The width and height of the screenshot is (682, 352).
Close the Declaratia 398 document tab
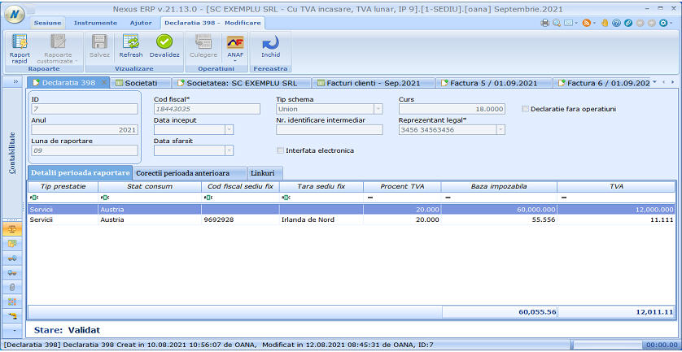(104, 83)
